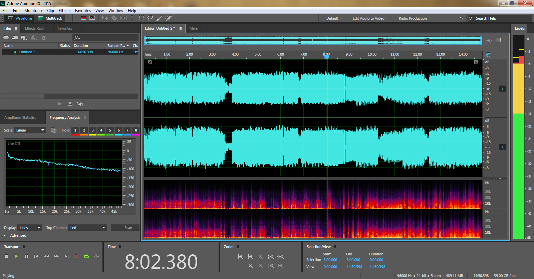The height and width of the screenshot is (279, 534).
Task: Click the playhead marker on timeline
Action: [327, 56]
